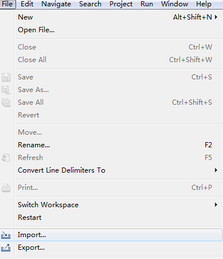
Task: Click the Export icon in the File menu
Action: pos(6,247)
